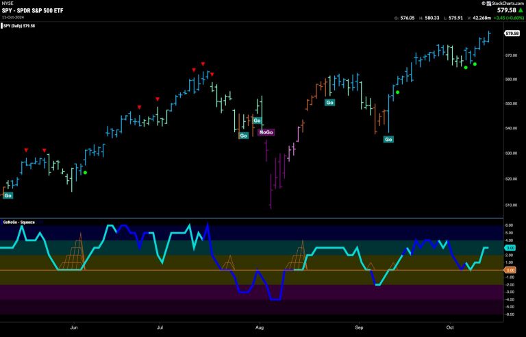Click the 560.00 price axis label
The image size is (526, 337).
(511, 79)
